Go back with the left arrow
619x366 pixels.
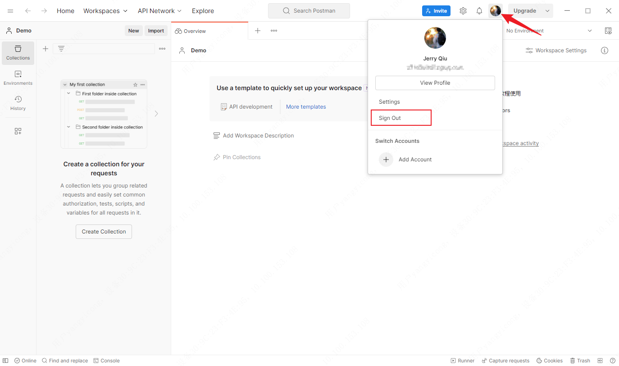(x=28, y=11)
